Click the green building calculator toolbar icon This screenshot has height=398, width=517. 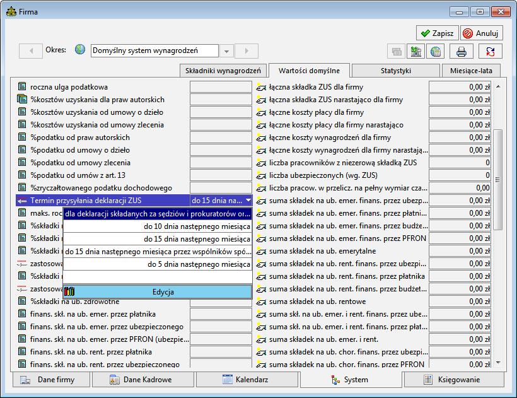coord(415,52)
